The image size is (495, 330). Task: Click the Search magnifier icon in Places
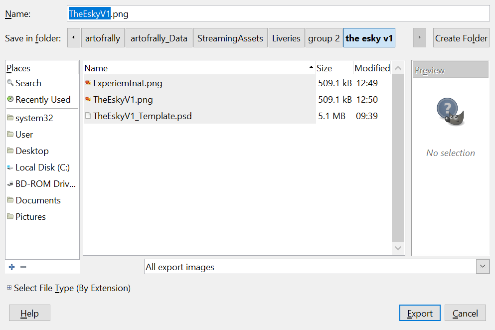10,83
